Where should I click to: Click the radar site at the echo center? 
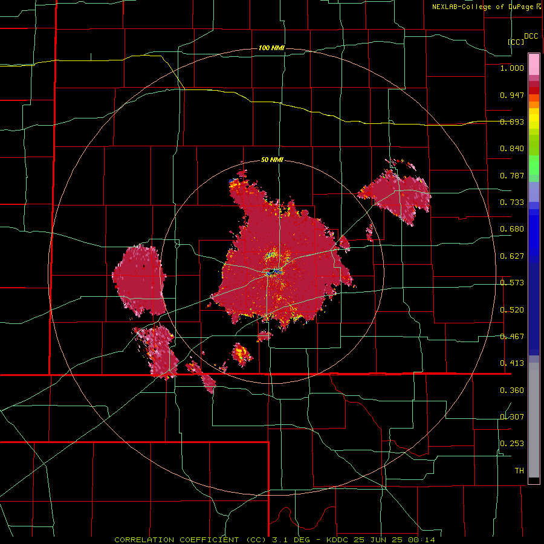pyautogui.click(x=273, y=271)
